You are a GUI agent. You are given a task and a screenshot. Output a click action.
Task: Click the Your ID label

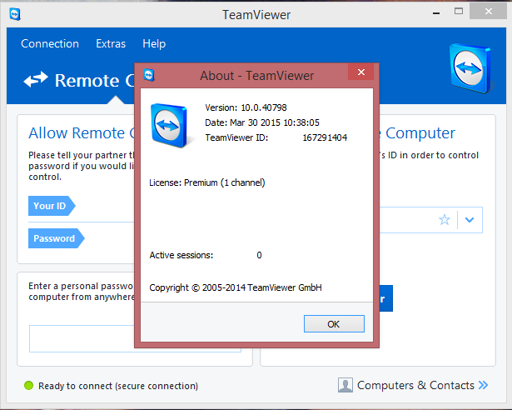pos(52,206)
